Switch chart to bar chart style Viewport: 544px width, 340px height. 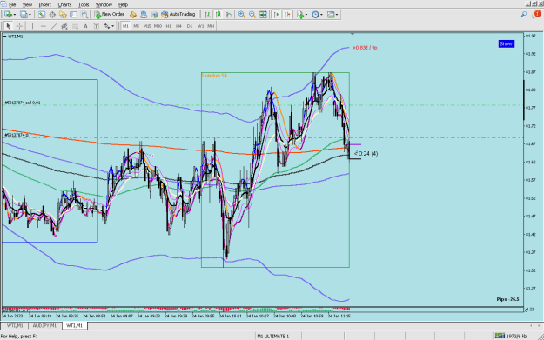(x=207, y=15)
